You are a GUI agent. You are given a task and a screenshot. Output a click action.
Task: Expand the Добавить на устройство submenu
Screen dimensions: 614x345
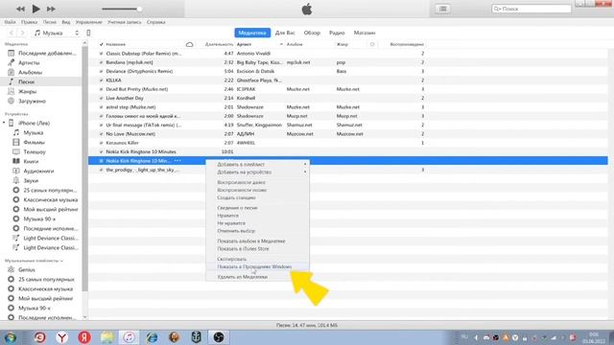coord(258,172)
